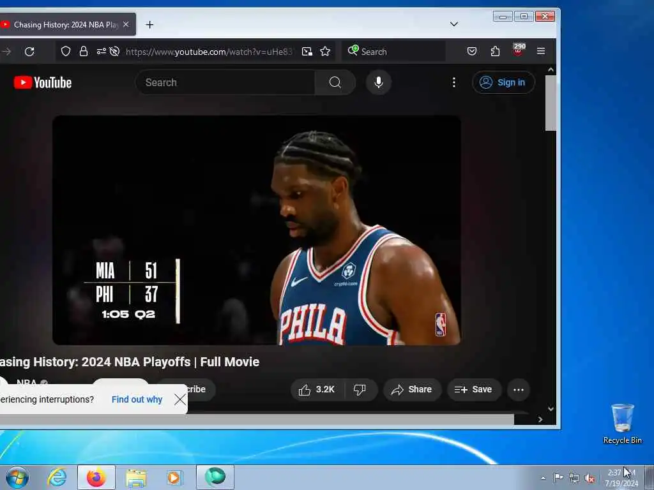Click the vertical scrollbar thumb

point(551,103)
